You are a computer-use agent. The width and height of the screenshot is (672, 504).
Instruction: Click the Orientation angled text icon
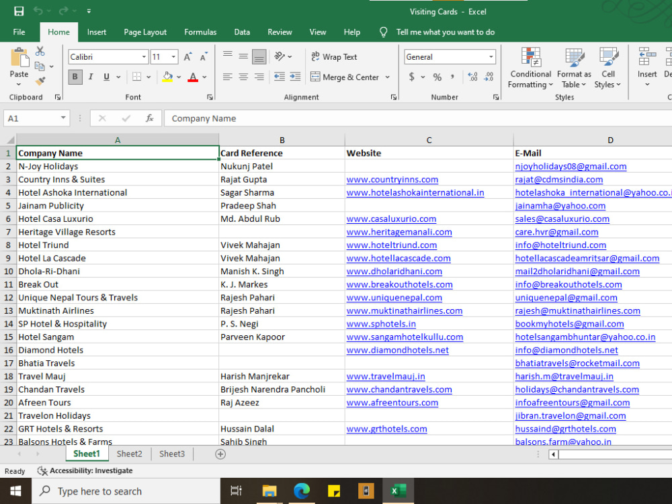pos(280,56)
